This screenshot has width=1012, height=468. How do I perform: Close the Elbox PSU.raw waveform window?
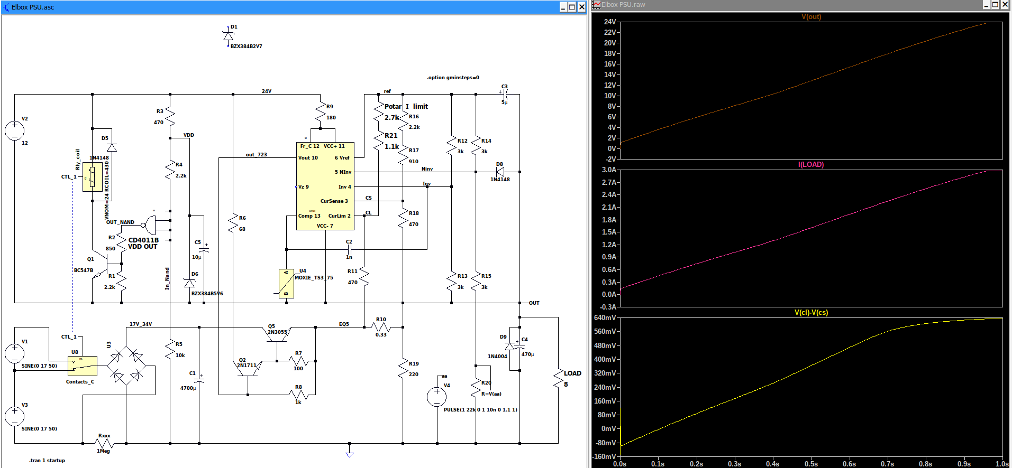pos(1005,5)
